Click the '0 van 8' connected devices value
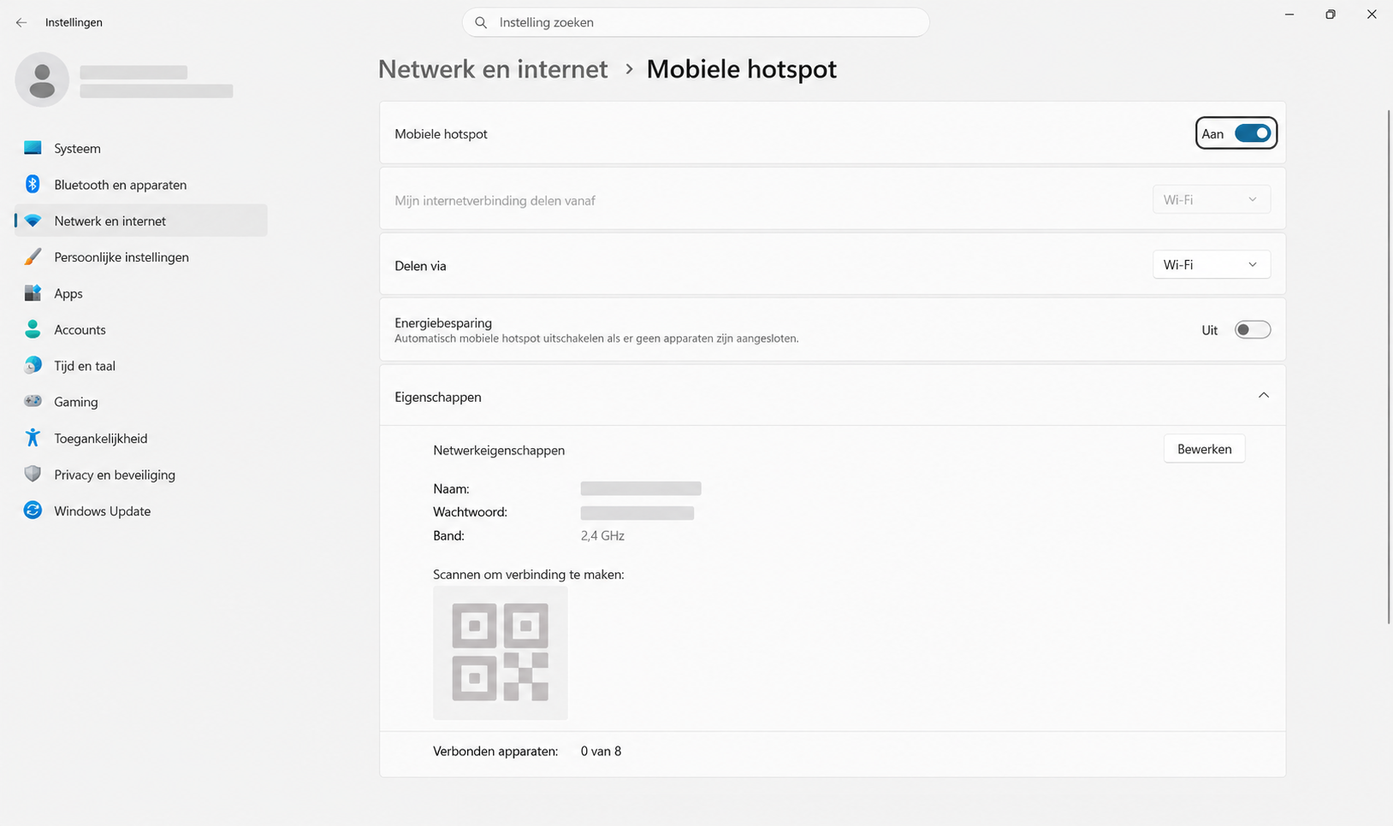The image size is (1393, 826). coord(601,752)
